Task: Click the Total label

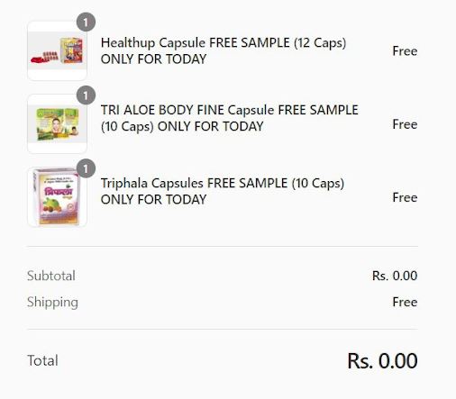Action: click(42, 360)
